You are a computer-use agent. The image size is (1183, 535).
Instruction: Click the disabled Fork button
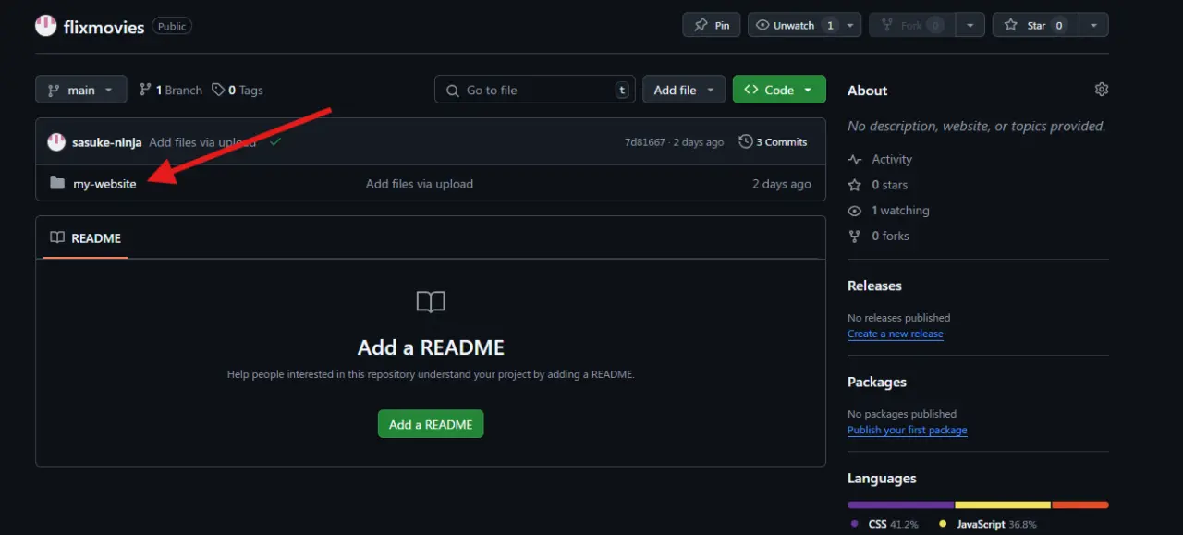pos(911,25)
